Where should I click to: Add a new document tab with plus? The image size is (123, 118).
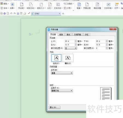(x=63, y=14)
